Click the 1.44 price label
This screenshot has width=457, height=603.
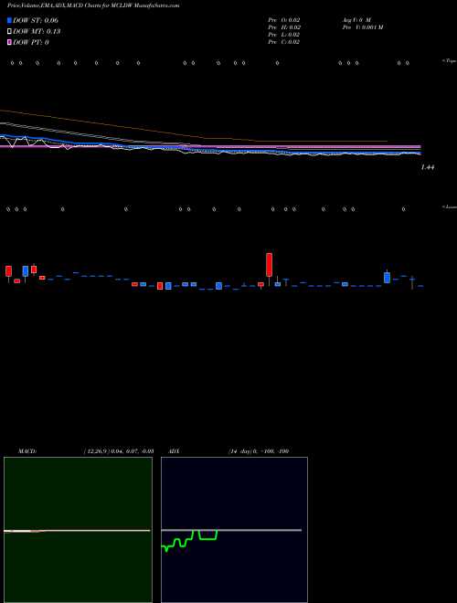[x=428, y=167]
